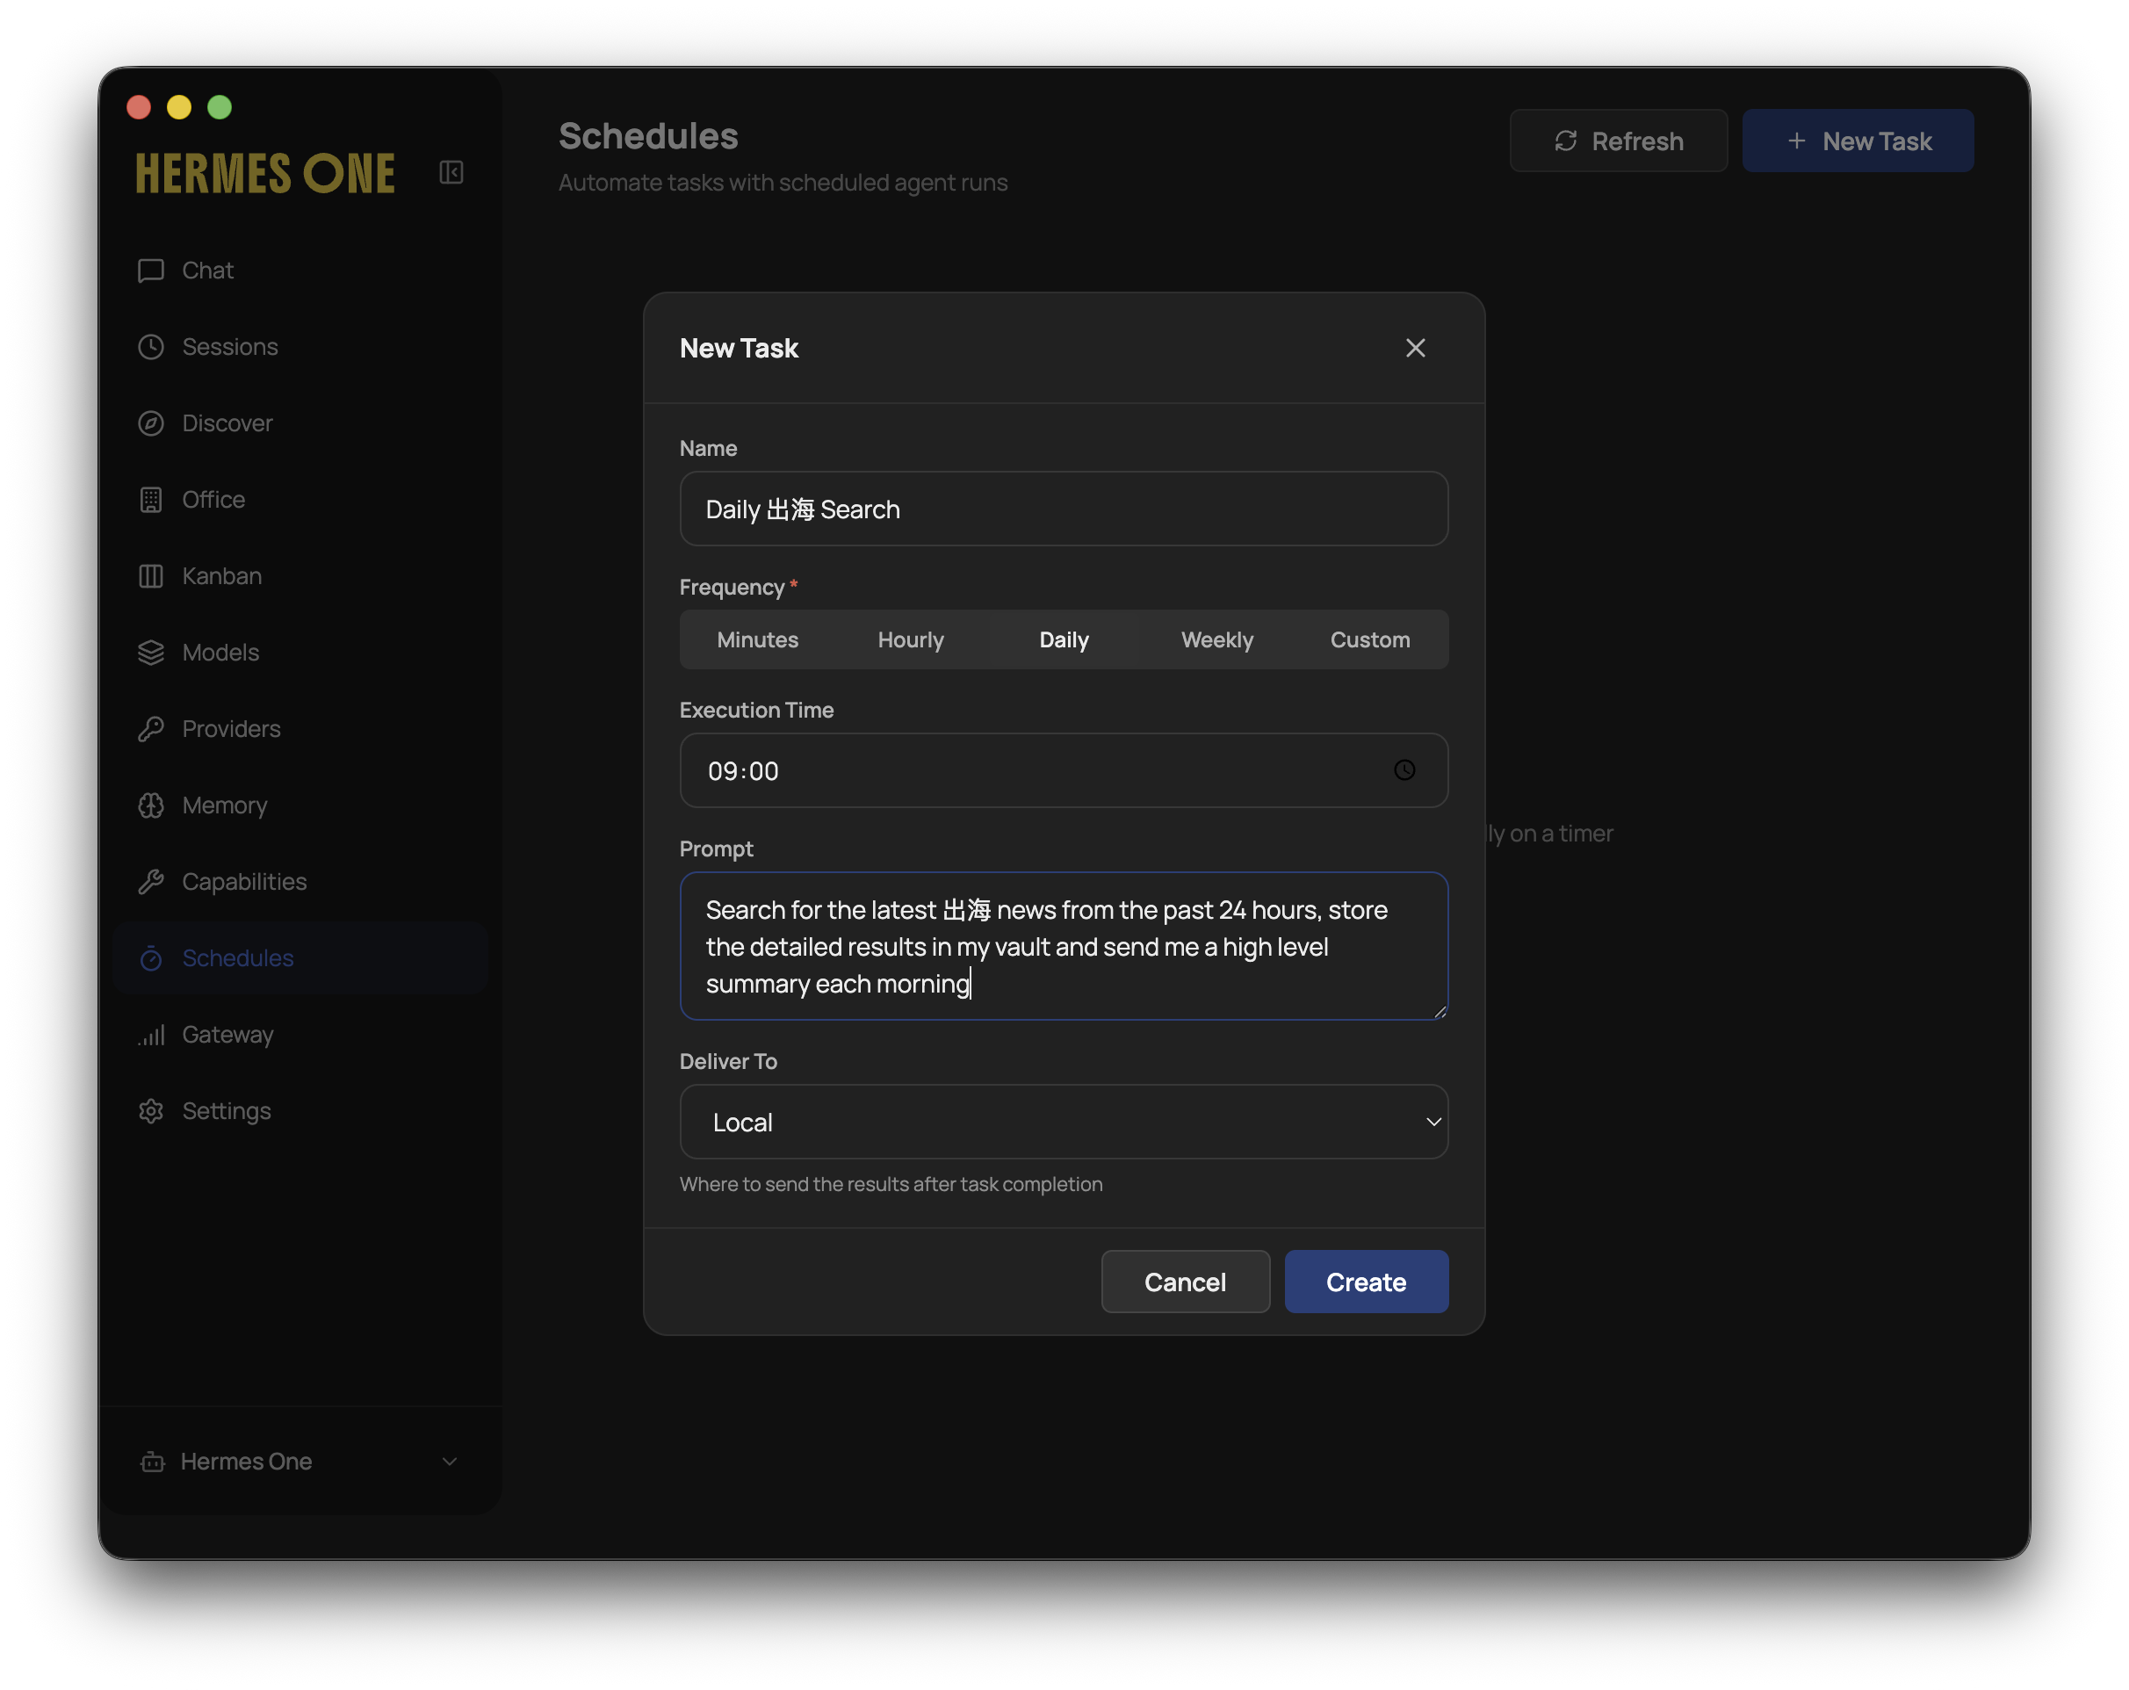Viewport: 2129px width, 1690px height.
Task: Expand the Hermes One profile chevron
Action: (x=450, y=1462)
